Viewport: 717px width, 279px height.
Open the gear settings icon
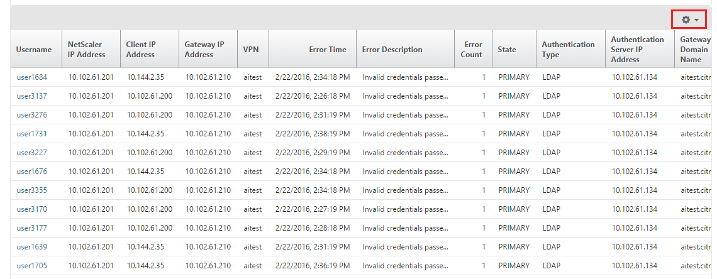pyautogui.click(x=686, y=19)
